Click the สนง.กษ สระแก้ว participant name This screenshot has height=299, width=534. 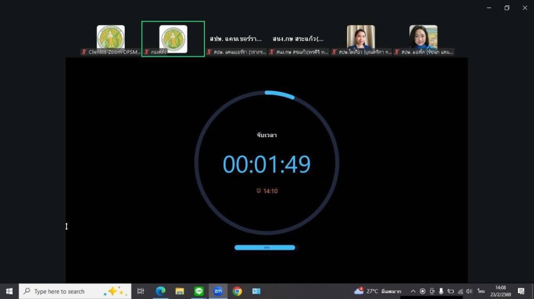tap(298, 39)
